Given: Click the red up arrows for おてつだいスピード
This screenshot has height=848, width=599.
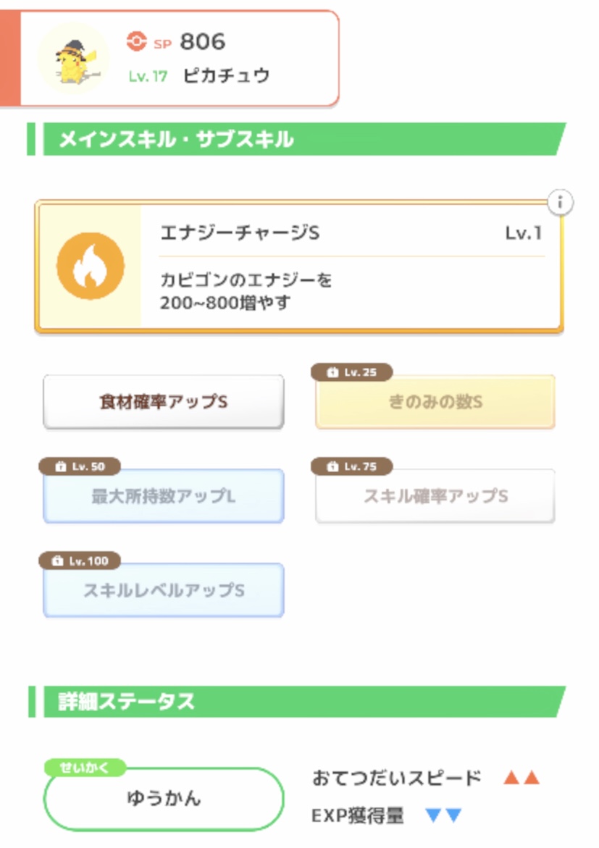Looking at the screenshot, I should (x=521, y=778).
